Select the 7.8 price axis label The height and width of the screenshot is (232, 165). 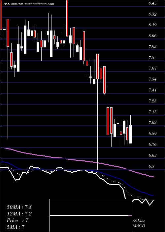pyautogui.click(x=151, y=58)
